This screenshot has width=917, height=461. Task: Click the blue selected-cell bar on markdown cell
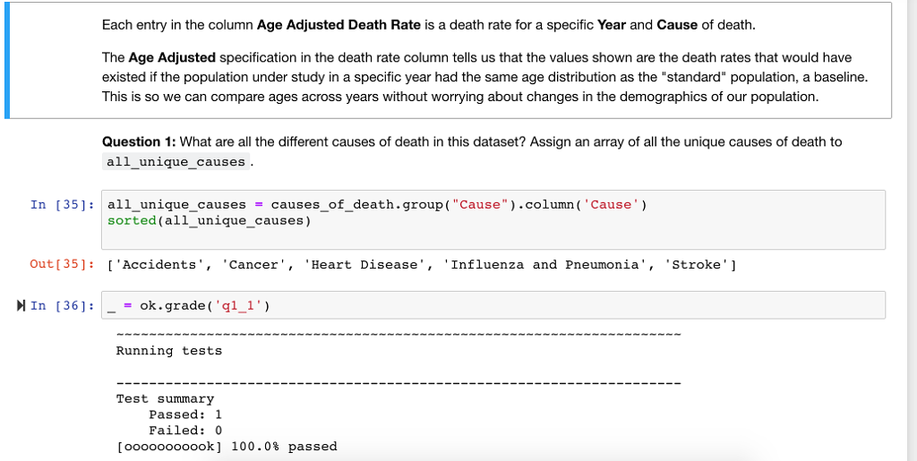click(x=7, y=60)
